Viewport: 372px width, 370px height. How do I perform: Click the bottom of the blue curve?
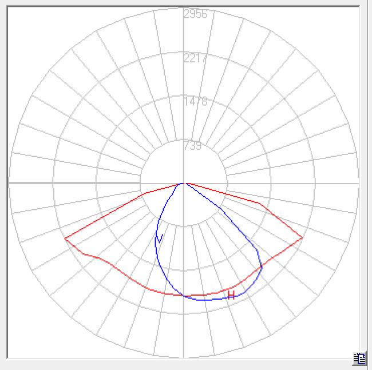[x=206, y=300]
